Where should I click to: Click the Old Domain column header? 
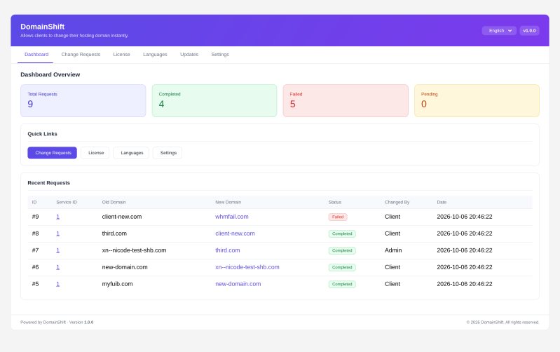coord(114,202)
